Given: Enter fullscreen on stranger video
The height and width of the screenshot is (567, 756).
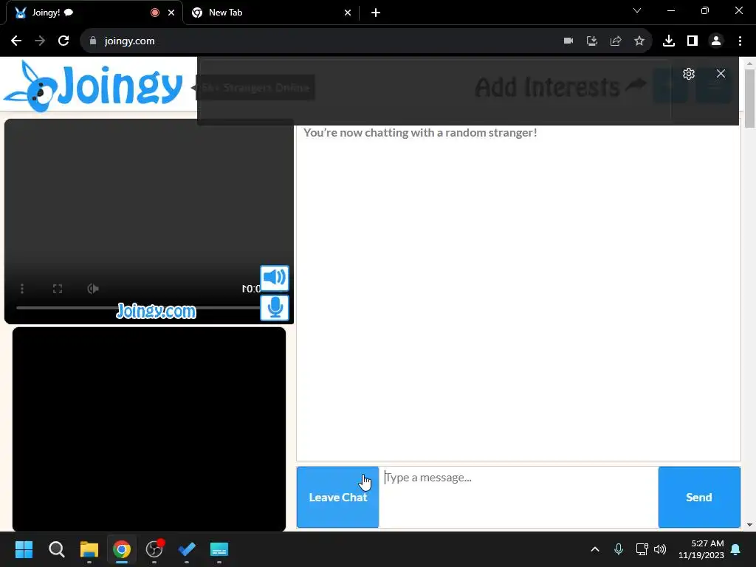Looking at the screenshot, I should coord(58,289).
